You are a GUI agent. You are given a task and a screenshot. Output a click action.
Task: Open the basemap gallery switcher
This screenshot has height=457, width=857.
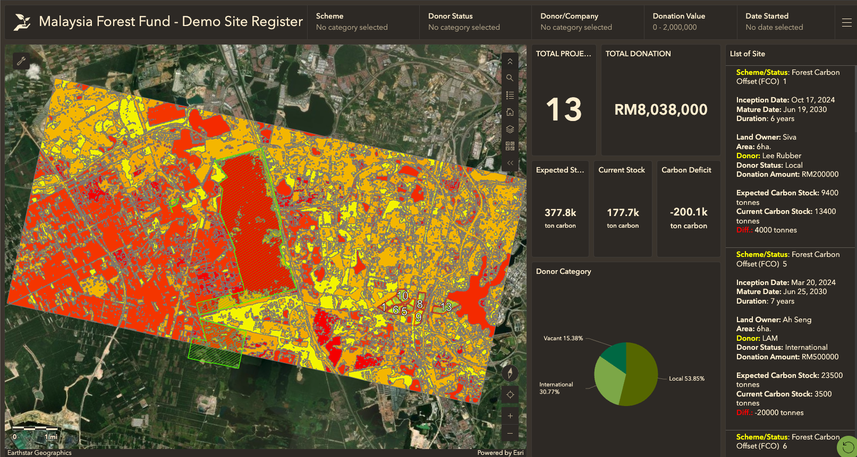510,146
